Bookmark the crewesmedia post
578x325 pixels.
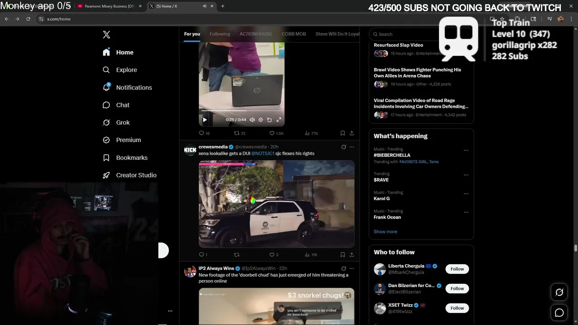[x=342, y=255]
